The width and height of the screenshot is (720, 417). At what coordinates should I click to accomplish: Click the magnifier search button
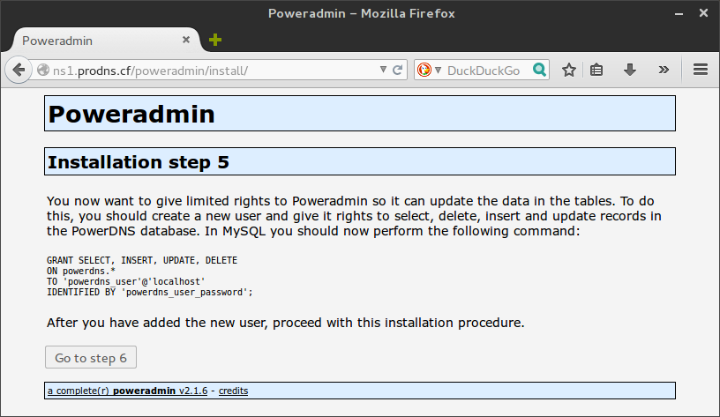tap(539, 70)
